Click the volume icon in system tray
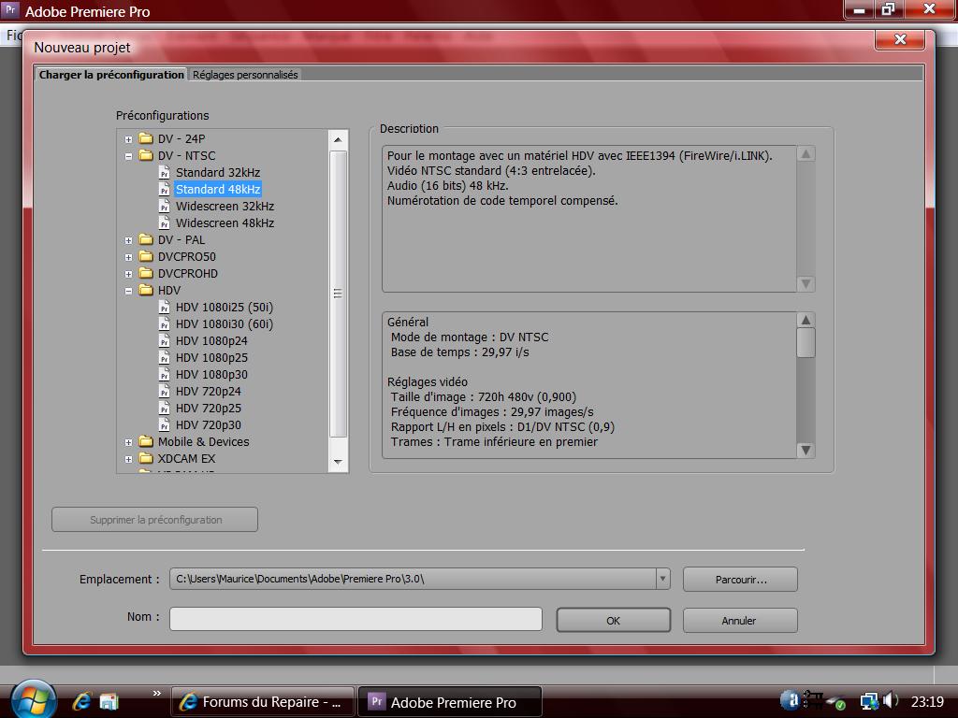Image resolution: width=958 pixels, height=718 pixels. coord(890,700)
